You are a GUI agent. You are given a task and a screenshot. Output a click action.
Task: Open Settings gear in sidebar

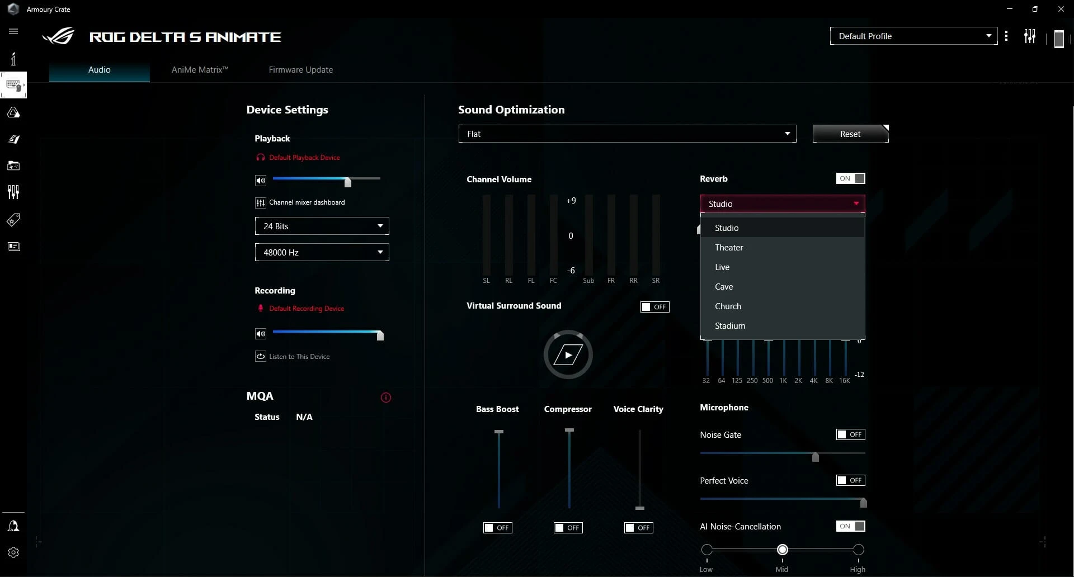click(x=13, y=552)
